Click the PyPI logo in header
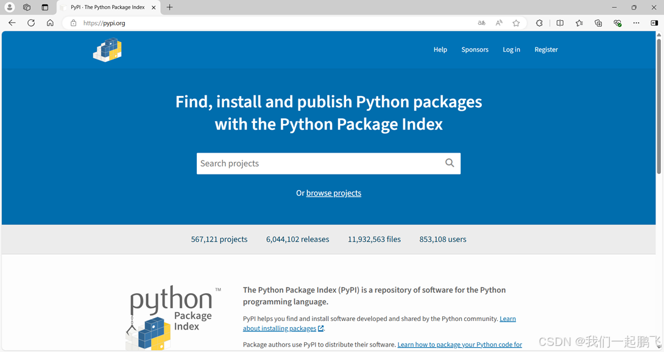This screenshot has height=352, width=664. [108, 50]
